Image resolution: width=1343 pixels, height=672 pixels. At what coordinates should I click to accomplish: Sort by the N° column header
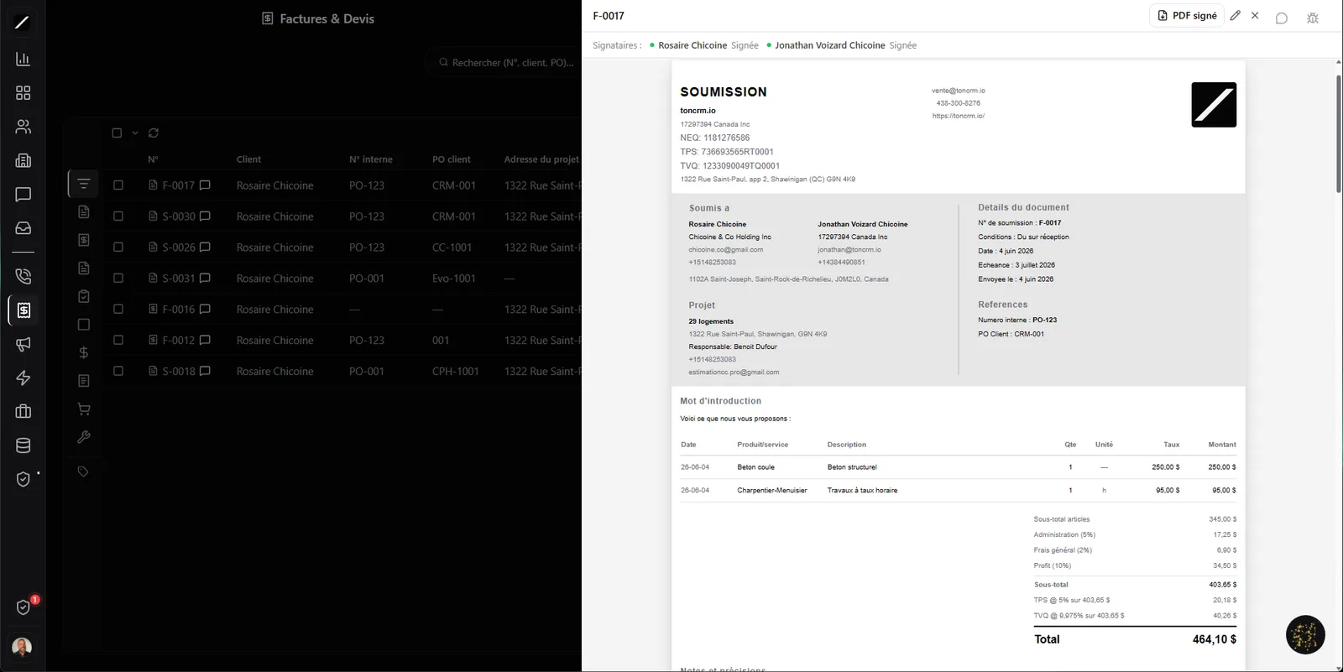(153, 159)
